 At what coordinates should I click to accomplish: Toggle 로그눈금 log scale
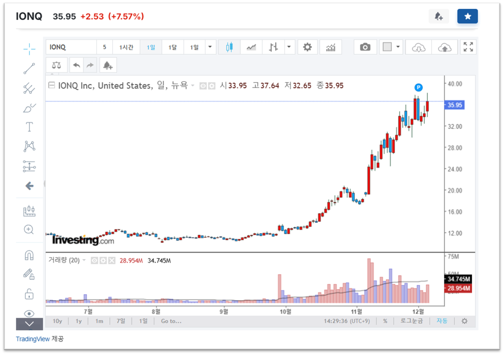[412, 321]
